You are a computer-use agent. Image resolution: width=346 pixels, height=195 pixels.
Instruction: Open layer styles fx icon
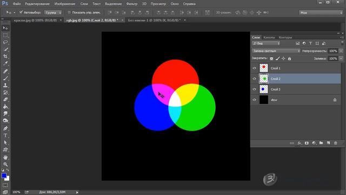tap(300, 143)
